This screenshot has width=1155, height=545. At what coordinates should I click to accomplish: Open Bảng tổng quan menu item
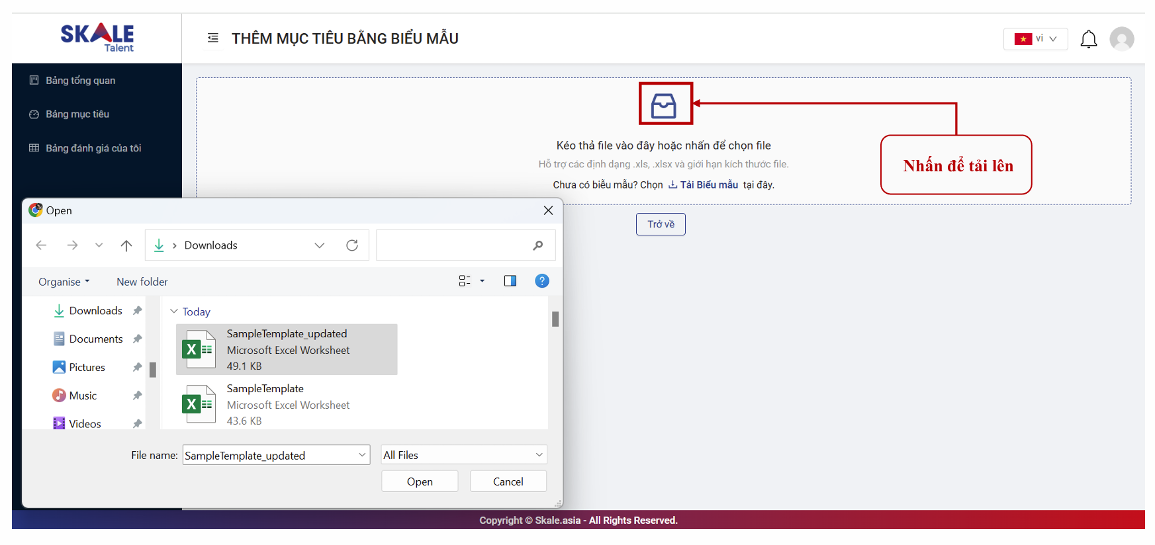click(x=80, y=81)
